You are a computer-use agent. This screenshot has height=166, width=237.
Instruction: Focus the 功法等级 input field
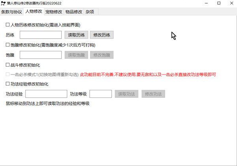(x=101, y=94)
